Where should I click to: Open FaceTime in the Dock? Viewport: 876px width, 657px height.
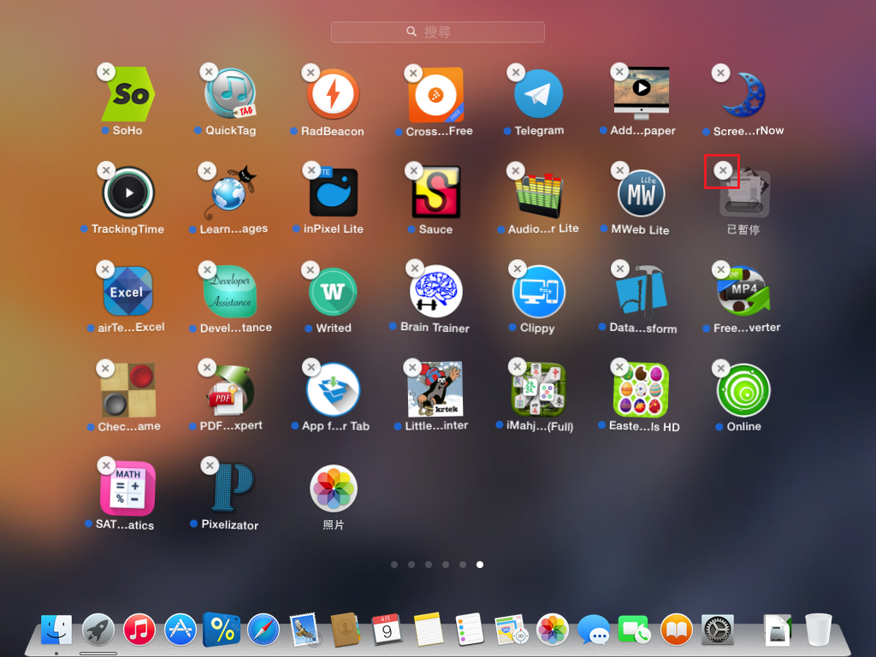(x=635, y=630)
